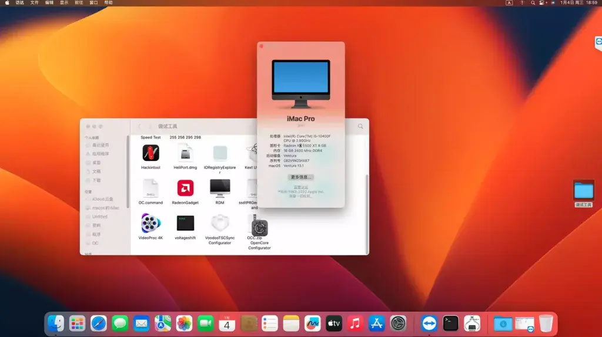Open the Hackintool app in Finder
This screenshot has height=337, width=602.
tap(150, 153)
